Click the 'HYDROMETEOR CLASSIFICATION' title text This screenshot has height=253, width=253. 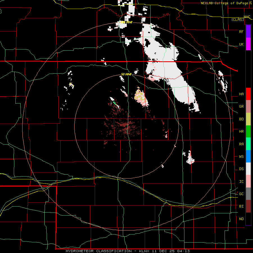click(x=99, y=251)
